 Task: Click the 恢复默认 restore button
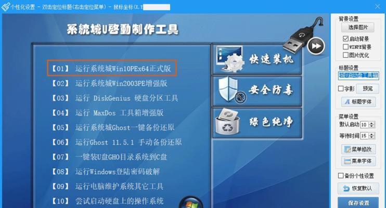coord(358,188)
